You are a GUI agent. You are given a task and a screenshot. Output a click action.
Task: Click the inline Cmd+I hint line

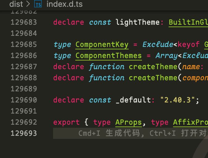point(131,133)
